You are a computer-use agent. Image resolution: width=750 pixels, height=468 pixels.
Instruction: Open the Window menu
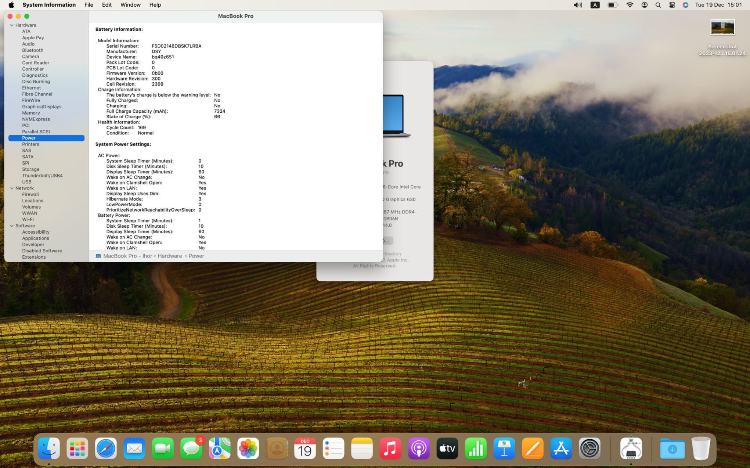[130, 5]
